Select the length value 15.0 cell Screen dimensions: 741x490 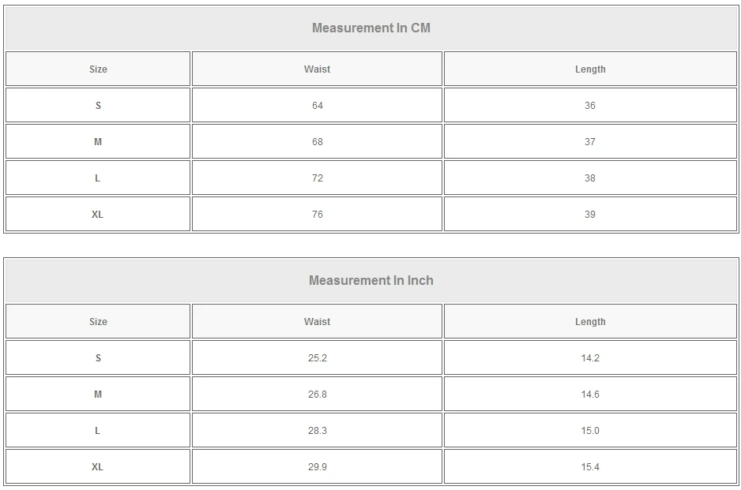tap(590, 431)
